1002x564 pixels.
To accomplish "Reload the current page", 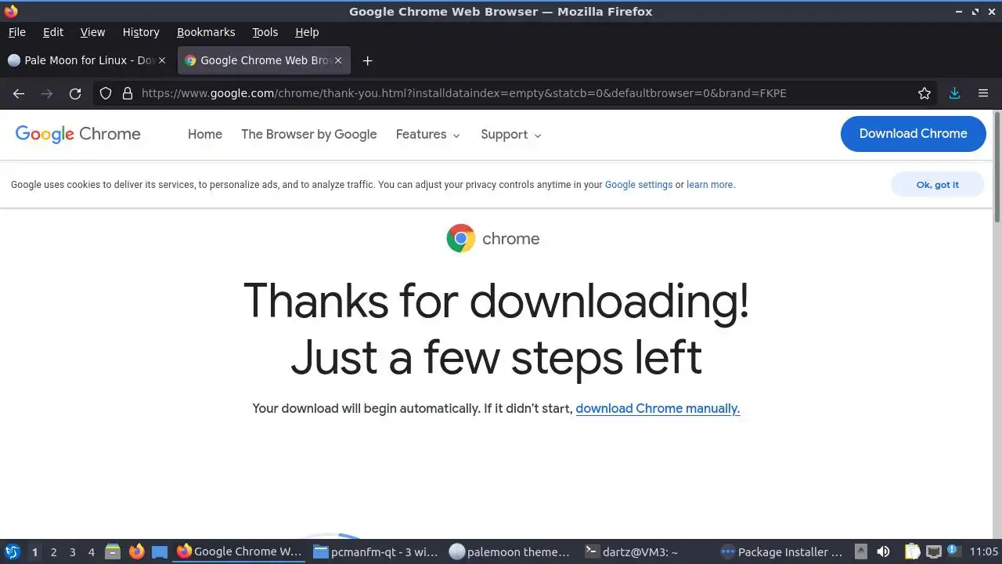I will (75, 93).
